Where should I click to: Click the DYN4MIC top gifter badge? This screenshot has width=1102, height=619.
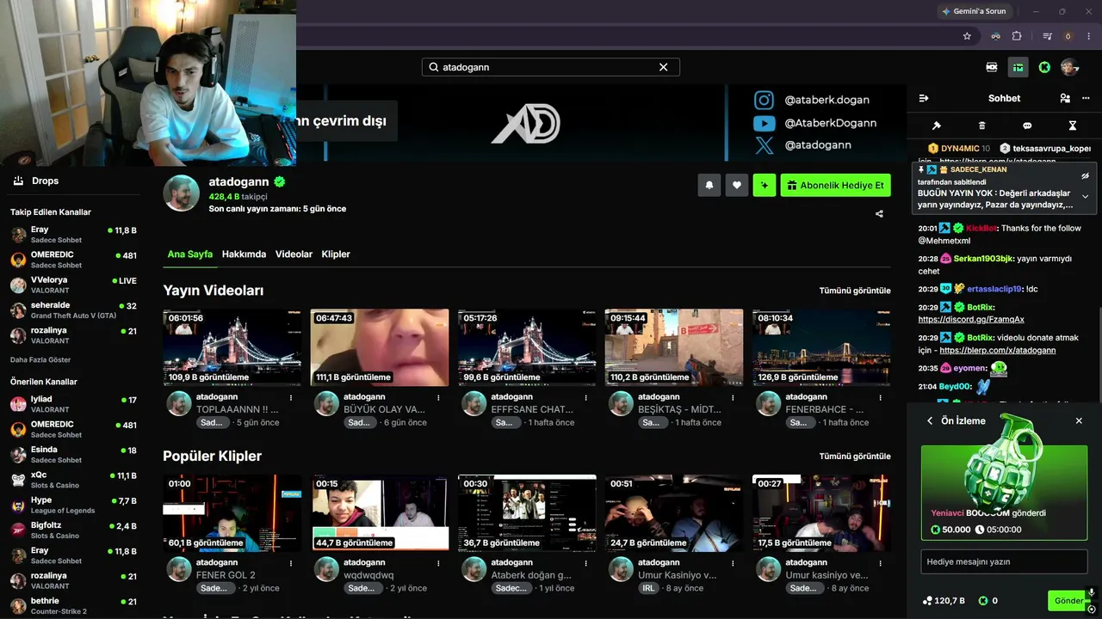(x=959, y=148)
